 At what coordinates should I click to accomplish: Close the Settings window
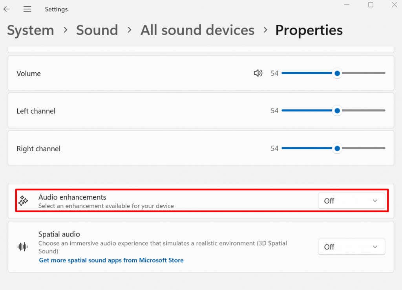pos(395,5)
